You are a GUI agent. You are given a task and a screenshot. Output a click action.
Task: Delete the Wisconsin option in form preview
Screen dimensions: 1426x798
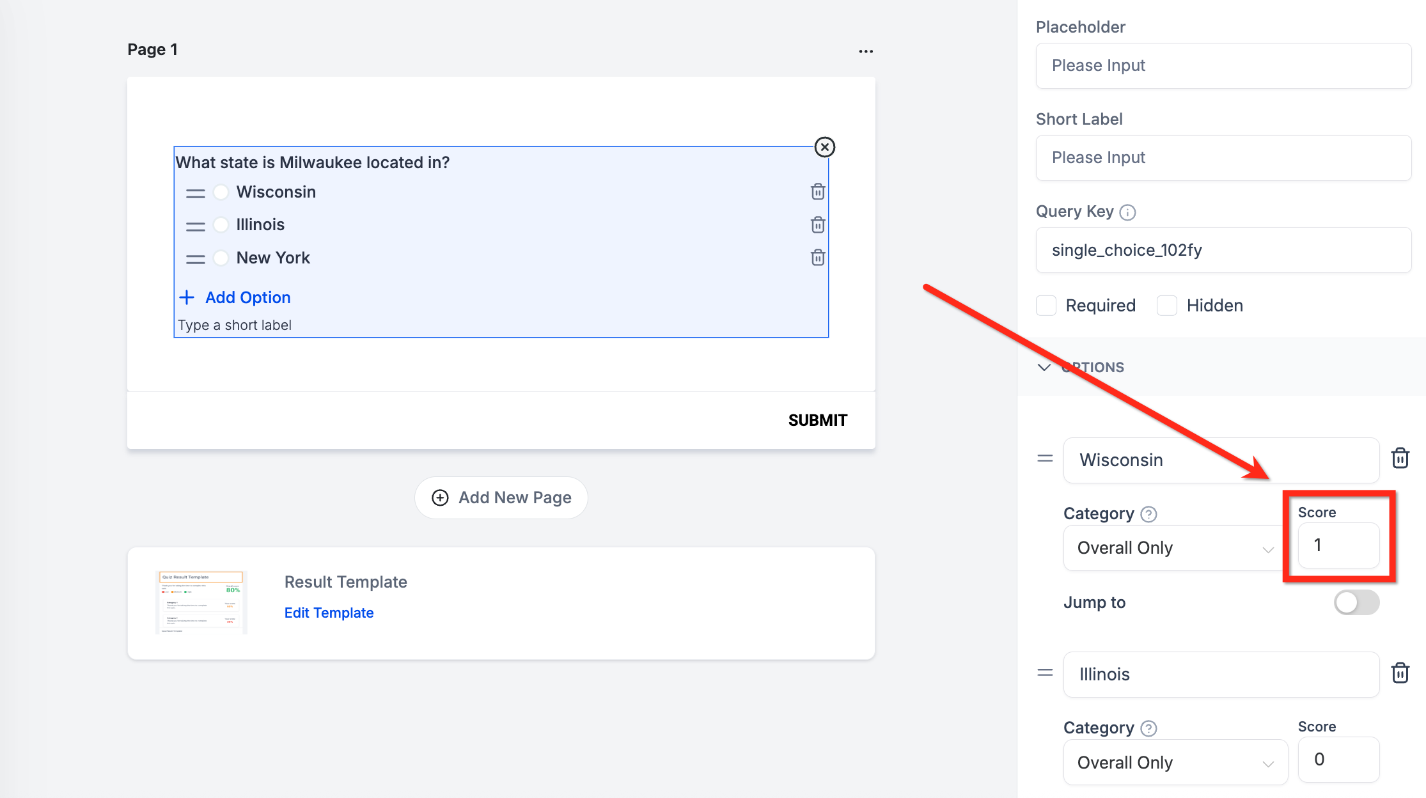817,192
